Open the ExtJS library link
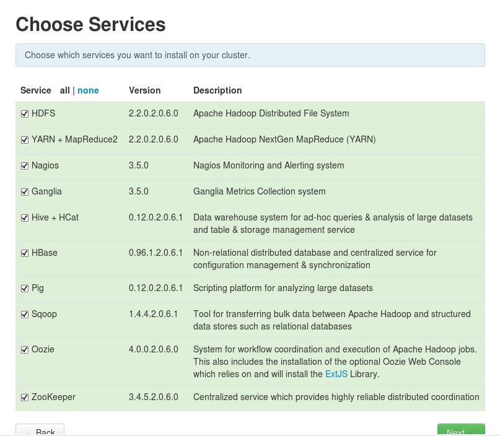The height and width of the screenshot is (436, 500). 336,374
